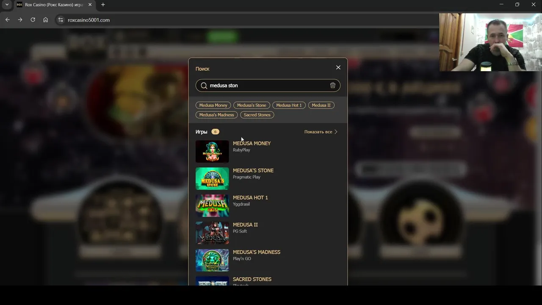
Task: Click the MEDUSA II title text
Action: (x=245, y=225)
